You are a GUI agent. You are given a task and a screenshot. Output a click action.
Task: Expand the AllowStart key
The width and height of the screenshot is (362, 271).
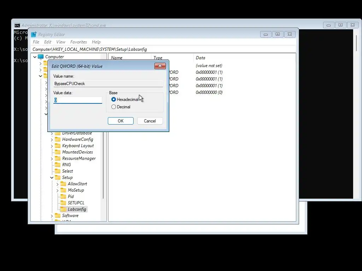click(x=58, y=184)
